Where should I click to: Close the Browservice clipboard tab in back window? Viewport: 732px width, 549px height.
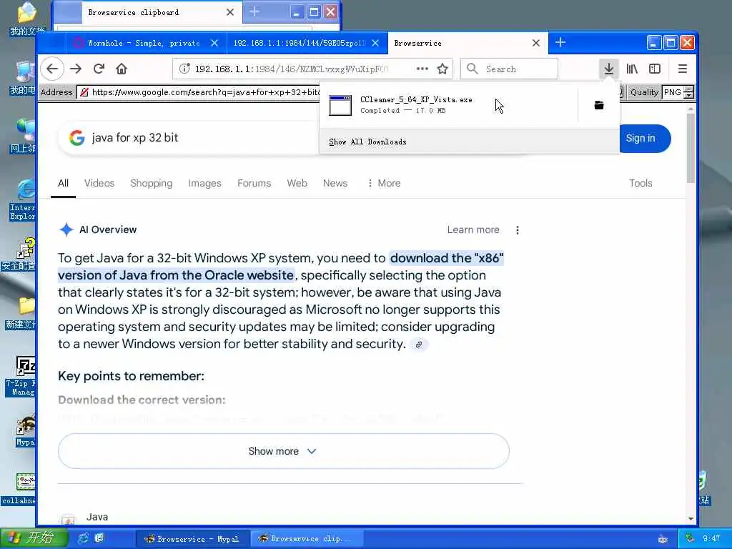coord(230,12)
